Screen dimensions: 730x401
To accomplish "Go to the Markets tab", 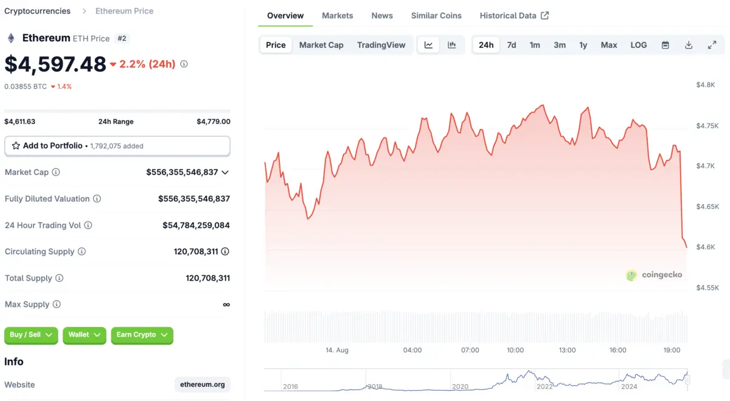I will (x=338, y=16).
